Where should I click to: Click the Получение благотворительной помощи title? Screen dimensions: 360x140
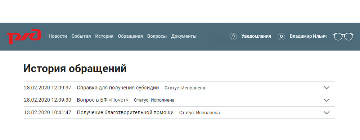pyautogui.click(x=125, y=113)
